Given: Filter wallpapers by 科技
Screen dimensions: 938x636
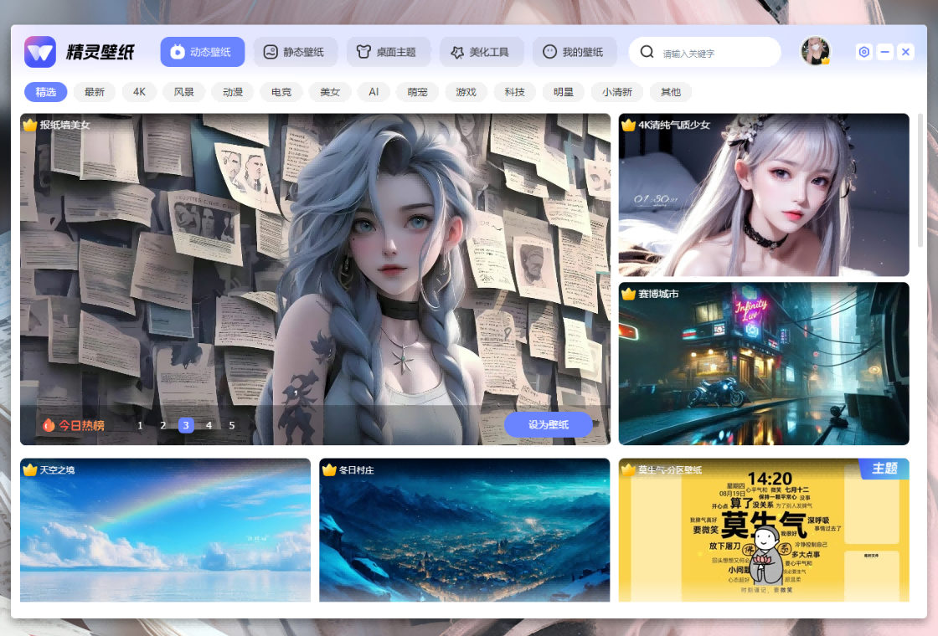Looking at the screenshot, I should (x=514, y=92).
